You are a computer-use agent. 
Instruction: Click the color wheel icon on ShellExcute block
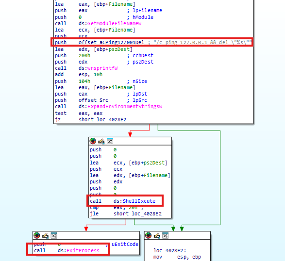(x=93, y=141)
